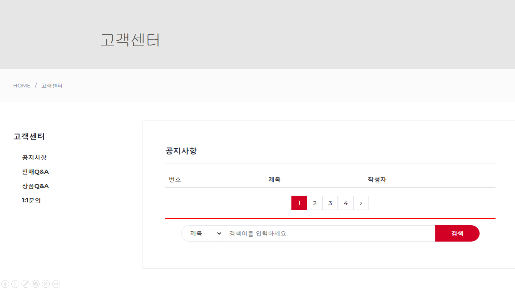This screenshot has height=289, width=515.
Task: Click the 검색어를 입력하세요 search field
Action: [329, 234]
